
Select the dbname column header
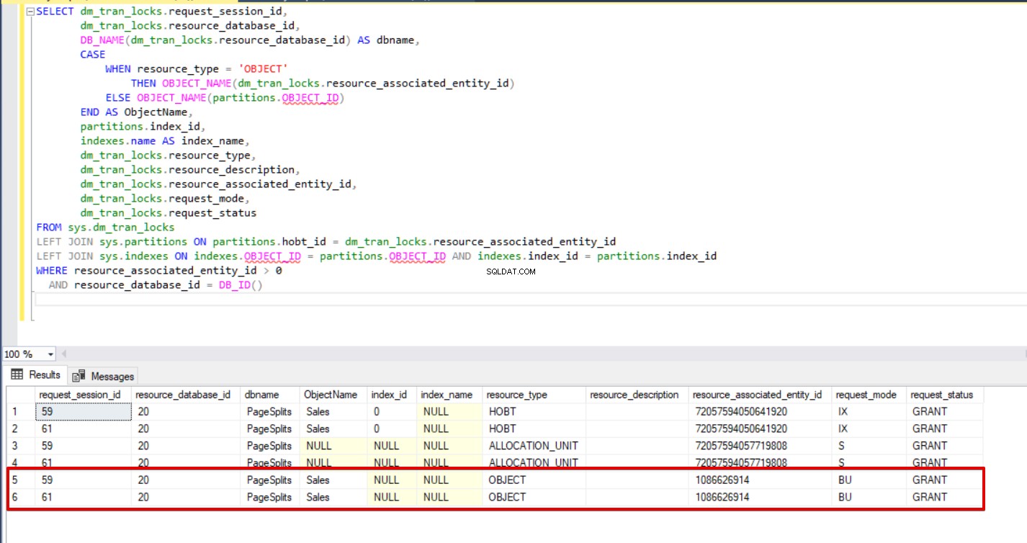click(x=271, y=395)
